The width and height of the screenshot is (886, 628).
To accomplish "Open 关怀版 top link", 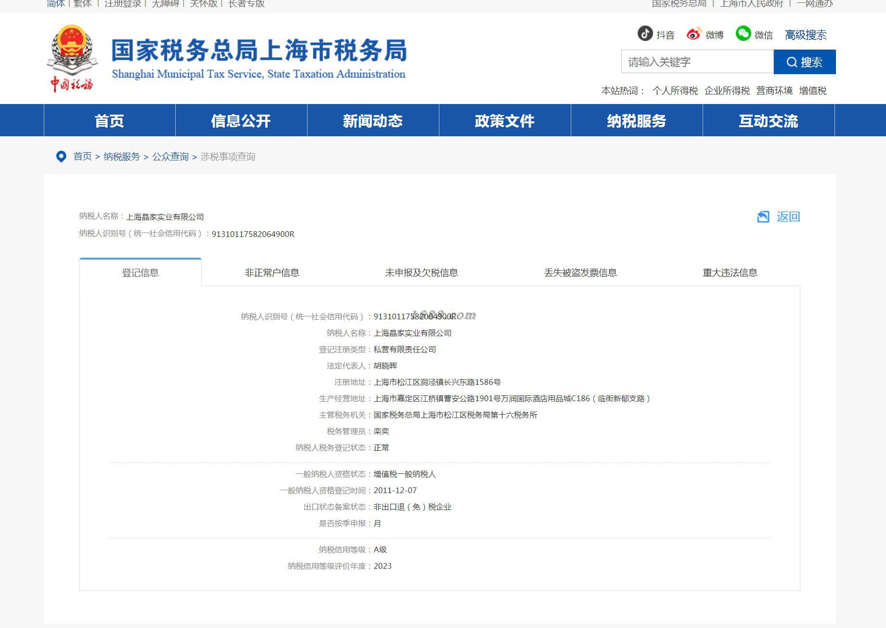I will point(204,4).
